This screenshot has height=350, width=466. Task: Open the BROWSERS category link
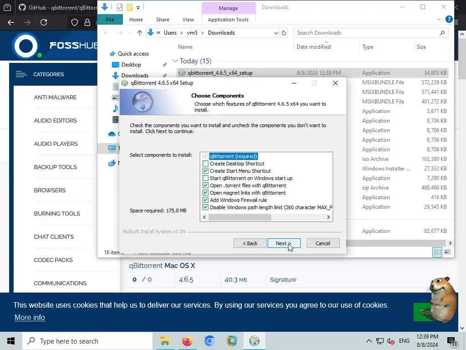pos(50,190)
